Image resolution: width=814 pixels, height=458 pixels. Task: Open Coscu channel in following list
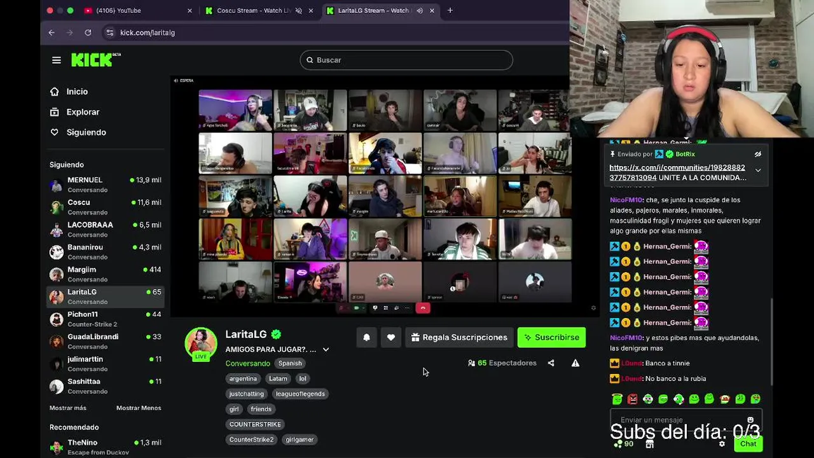(106, 207)
